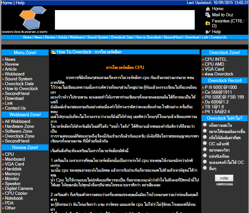Open Contact Us in the navigation bar
This screenshot has height=213, width=249.
[x=218, y=37]
